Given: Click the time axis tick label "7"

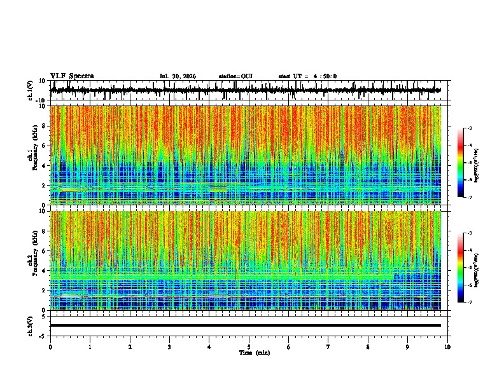Looking at the screenshot, I should (328, 347).
